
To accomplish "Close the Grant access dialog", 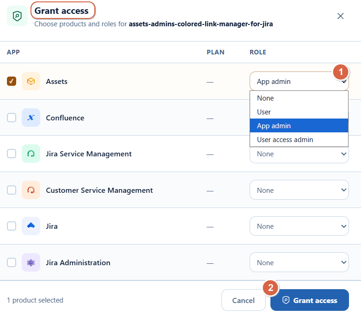I will pyautogui.click(x=340, y=16).
